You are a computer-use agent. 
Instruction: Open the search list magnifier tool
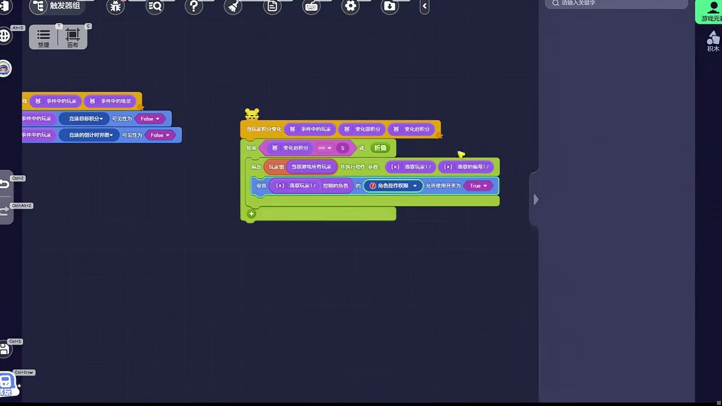click(155, 6)
